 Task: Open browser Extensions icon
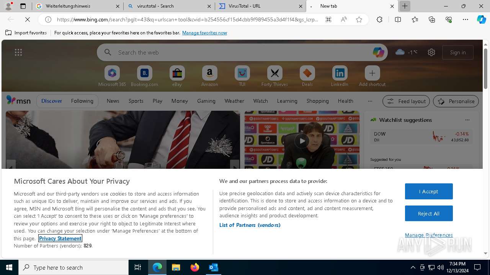point(379,19)
